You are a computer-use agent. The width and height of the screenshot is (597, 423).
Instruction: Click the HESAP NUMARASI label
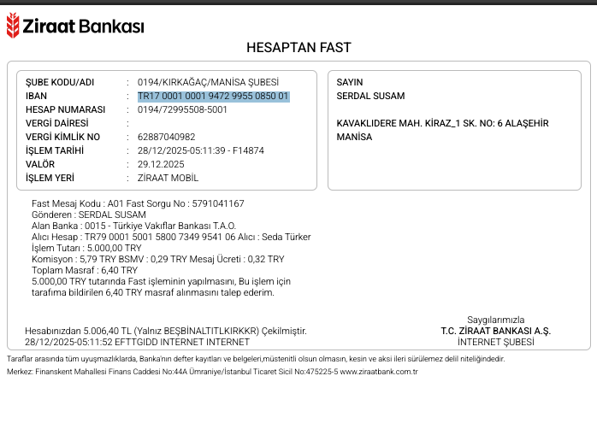pos(66,110)
